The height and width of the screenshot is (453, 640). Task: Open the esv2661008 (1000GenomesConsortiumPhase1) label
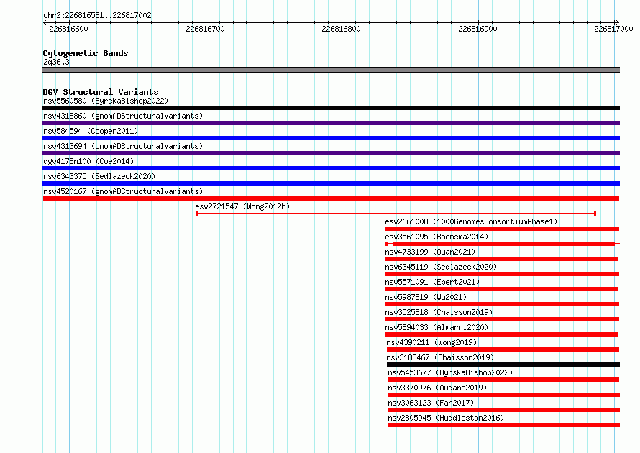[x=471, y=221]
